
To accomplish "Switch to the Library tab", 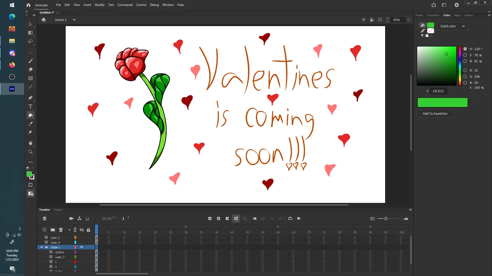I will [x=469, y=15].
